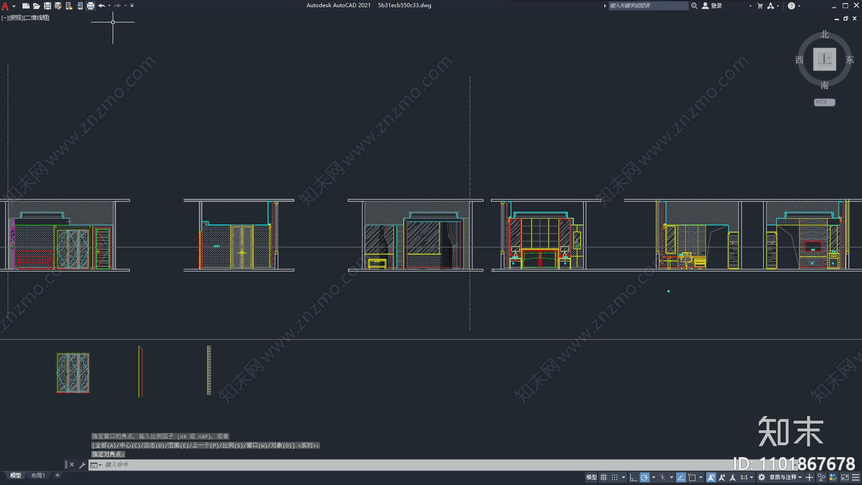
Task: Click the Autodesk A360 connect icon
Action: 770,6
